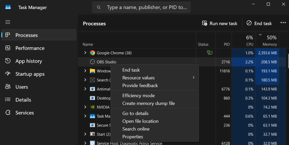Click the Task Manager process row icon
This screenshot has width=289, height=145.
(x=92, y=116)
